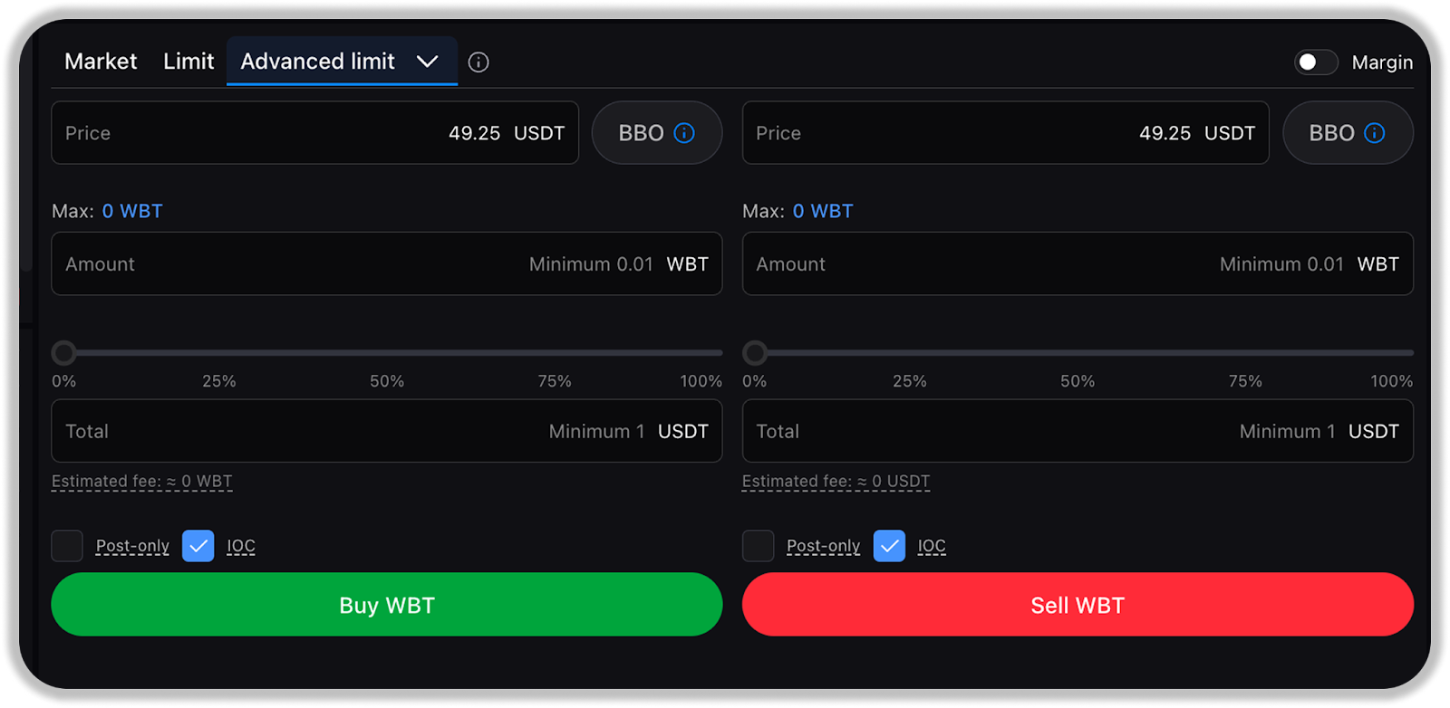Viewport: 1450px width, 708px height.
Task: Click the info icon in buy-side BBO
Action: pyautogui.click(x=684, y=133)
